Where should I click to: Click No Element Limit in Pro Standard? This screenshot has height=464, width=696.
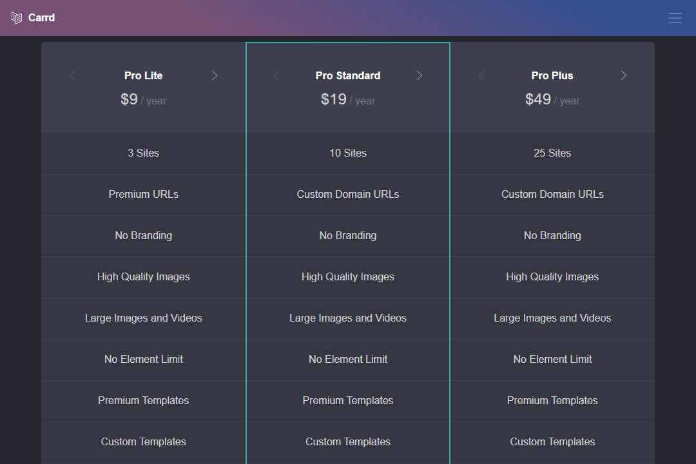coord(348,359)
